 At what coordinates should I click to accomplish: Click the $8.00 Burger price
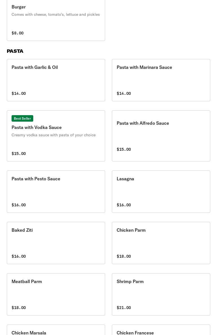coord(17,33)
